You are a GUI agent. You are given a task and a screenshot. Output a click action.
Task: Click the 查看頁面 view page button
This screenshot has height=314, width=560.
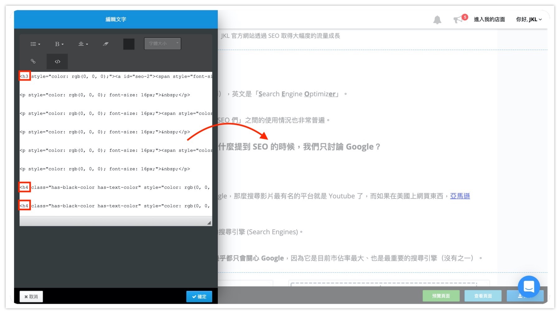483,296
